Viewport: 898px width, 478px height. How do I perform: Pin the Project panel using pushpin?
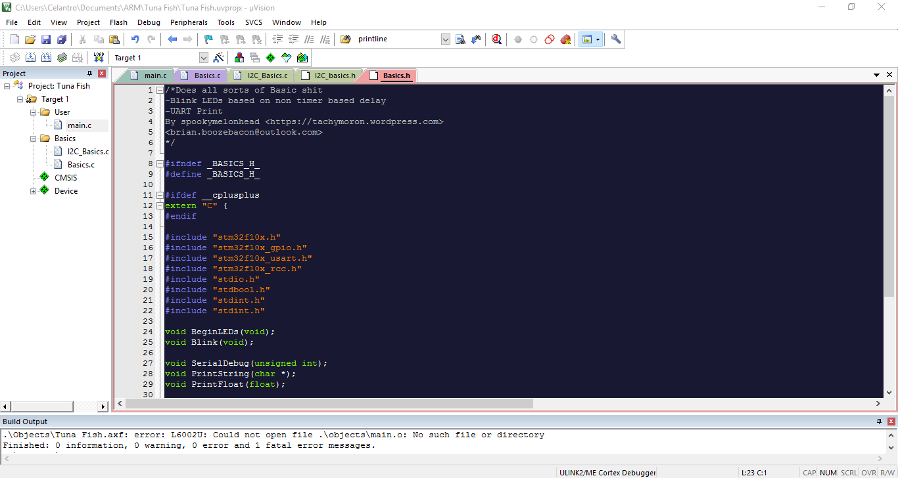[90, 74]
